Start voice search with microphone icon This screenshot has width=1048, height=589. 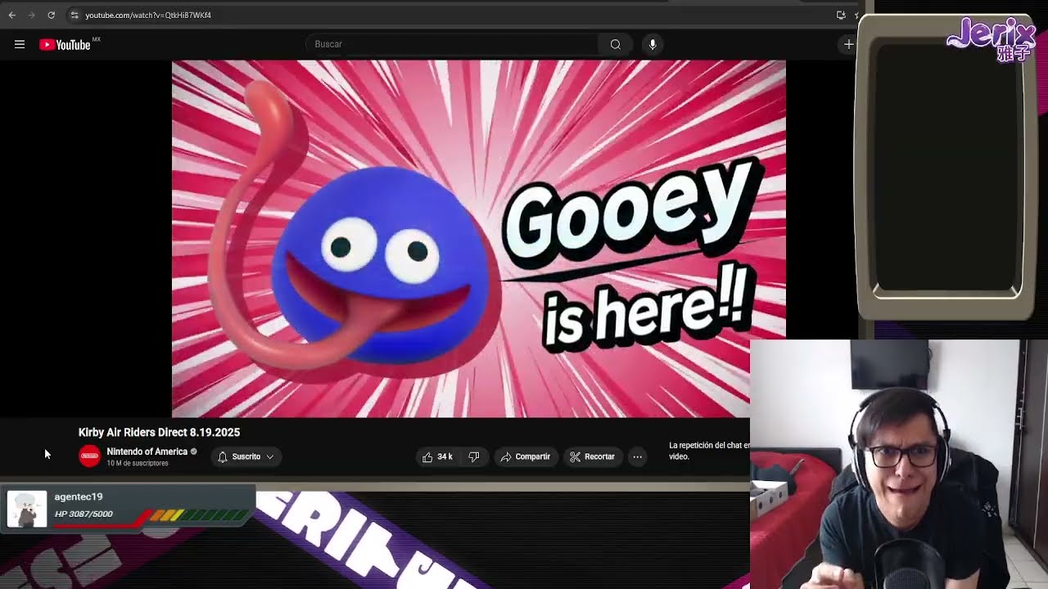coord(653,44)
